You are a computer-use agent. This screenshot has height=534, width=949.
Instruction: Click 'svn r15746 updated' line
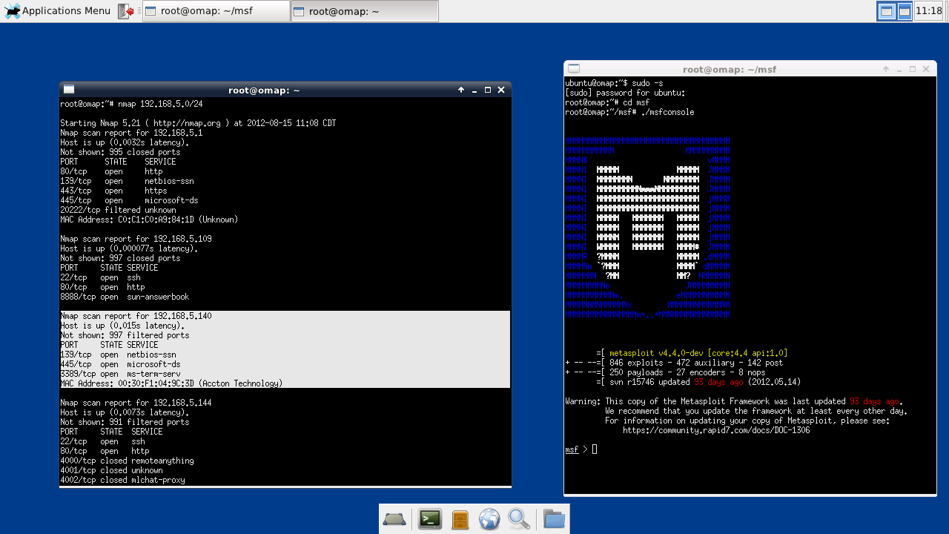(698, 382)
